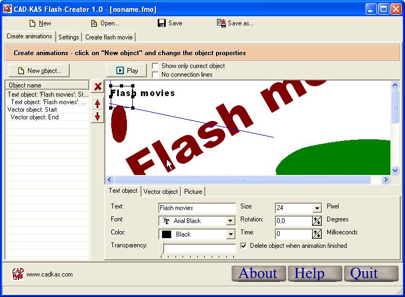Click the Text input field containing Flash movies
This screenshot has width=405, height=297.
197,208
